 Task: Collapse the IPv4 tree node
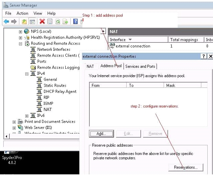click(27, 73)
